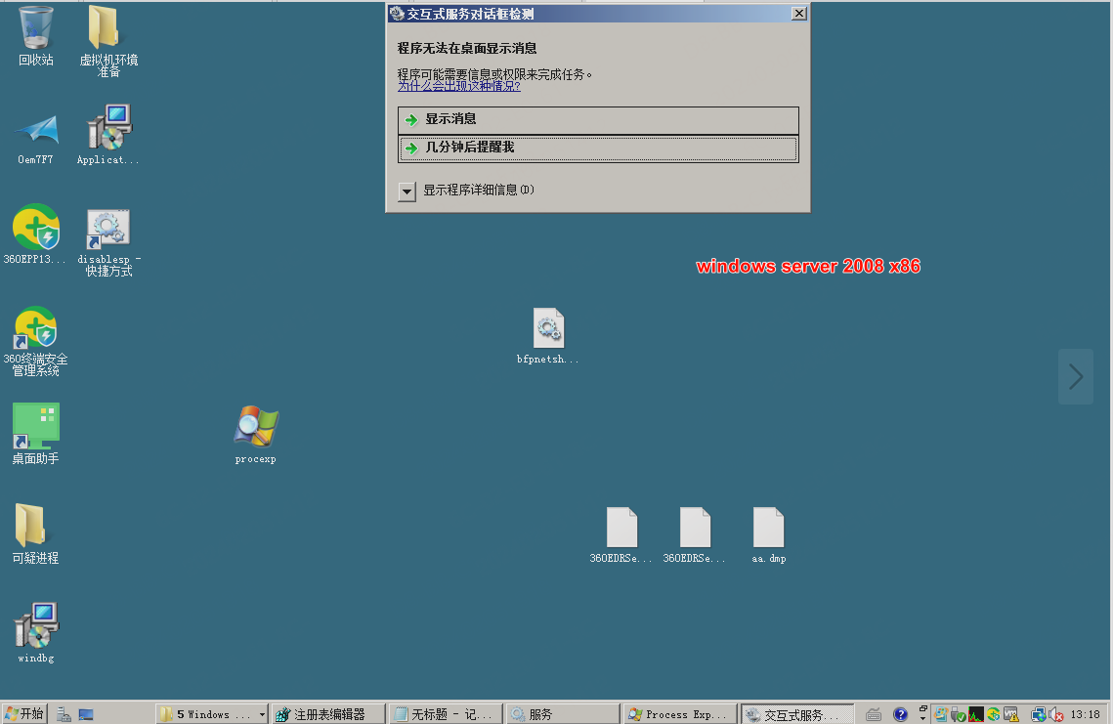
Task: Click the 显示消息 button
Action: pos(598,119)
